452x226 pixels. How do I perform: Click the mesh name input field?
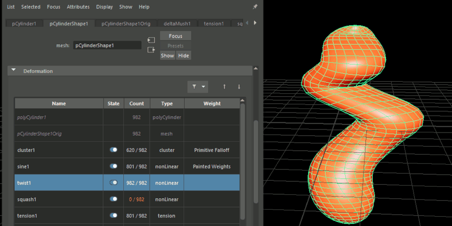107,46
